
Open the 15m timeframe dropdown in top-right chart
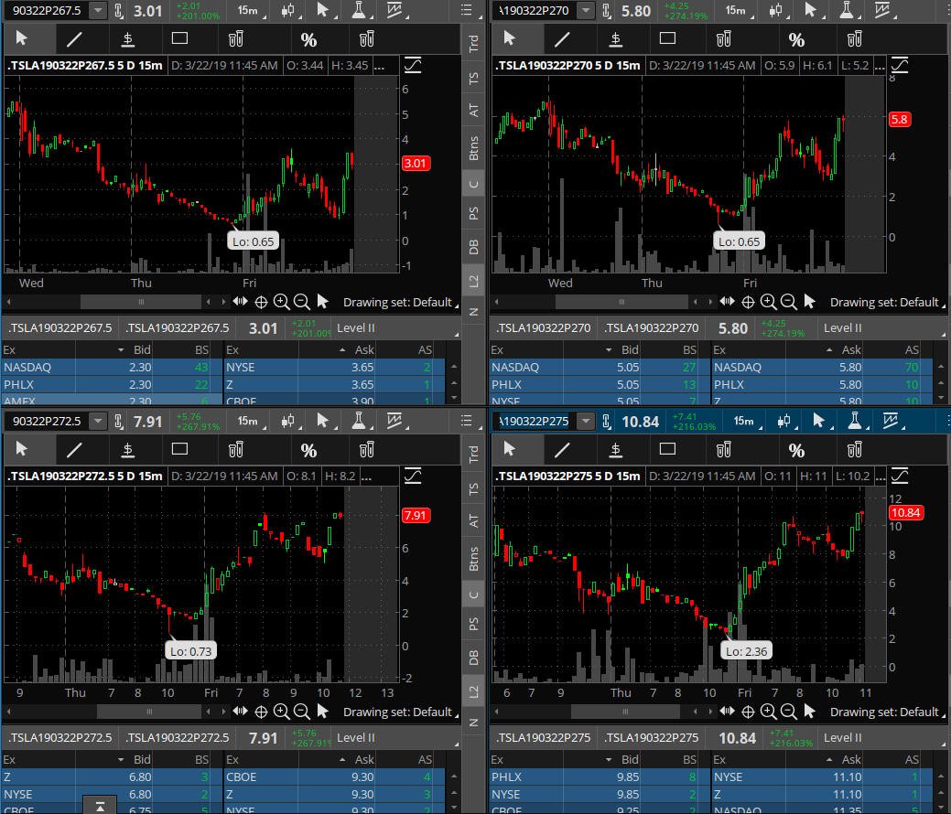pyautogui.click(x=738, y=10)
